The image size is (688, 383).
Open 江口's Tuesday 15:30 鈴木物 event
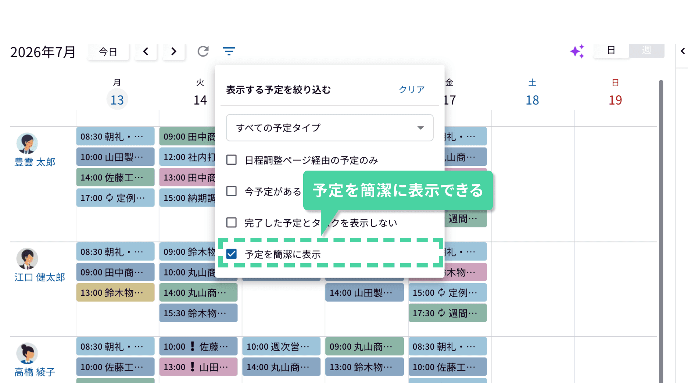[x=198, y=313]
